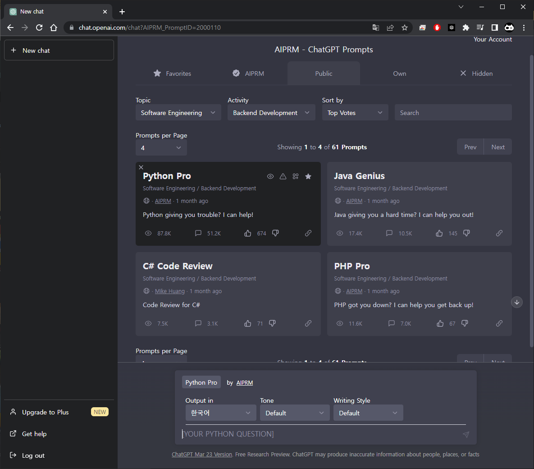Thumbs down the Java Genius prompt
The height and width of the screenshot is (469, 534).
(x=466, y=233)
